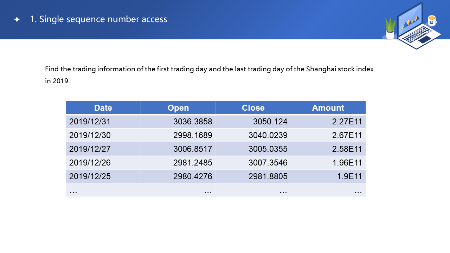Click the paragraph about Shanghai stock index
The height and width of the screenshot is (253, 450).
(x=209, y=75)
